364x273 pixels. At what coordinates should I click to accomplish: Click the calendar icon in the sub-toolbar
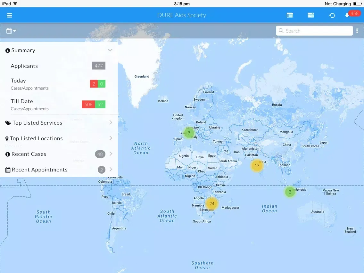click(9, 30)
